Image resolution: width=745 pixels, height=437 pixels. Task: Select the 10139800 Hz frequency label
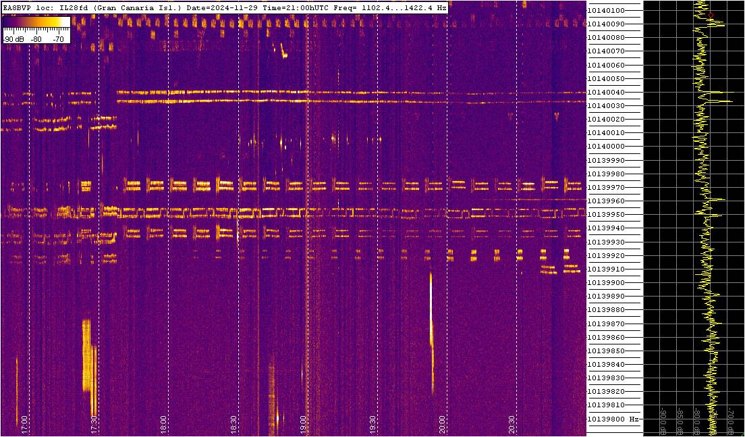pyautogui.click(x=613, y=419)
